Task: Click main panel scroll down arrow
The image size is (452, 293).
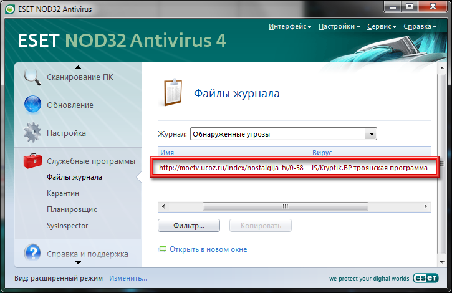Action: [x=442, y=262]
